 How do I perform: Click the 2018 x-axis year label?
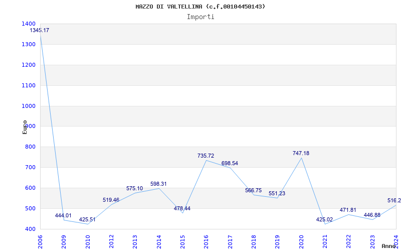pos(254,242)
